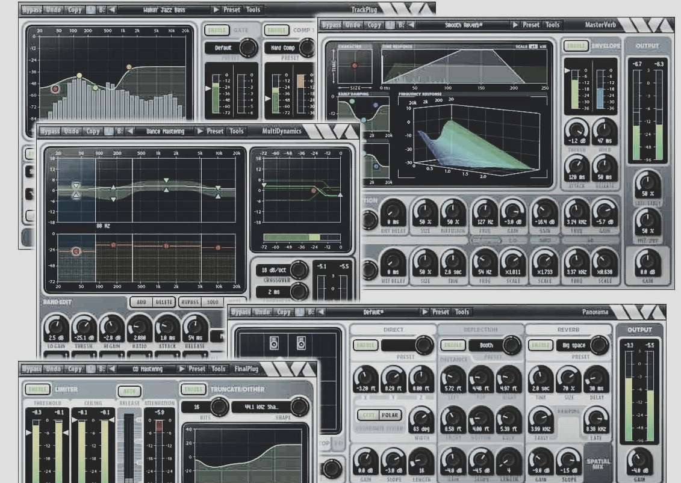The image size is (681, 483).
Task: Toggle the Comp 1 Enable button in TrackPlug
Action: pos(276,31)
